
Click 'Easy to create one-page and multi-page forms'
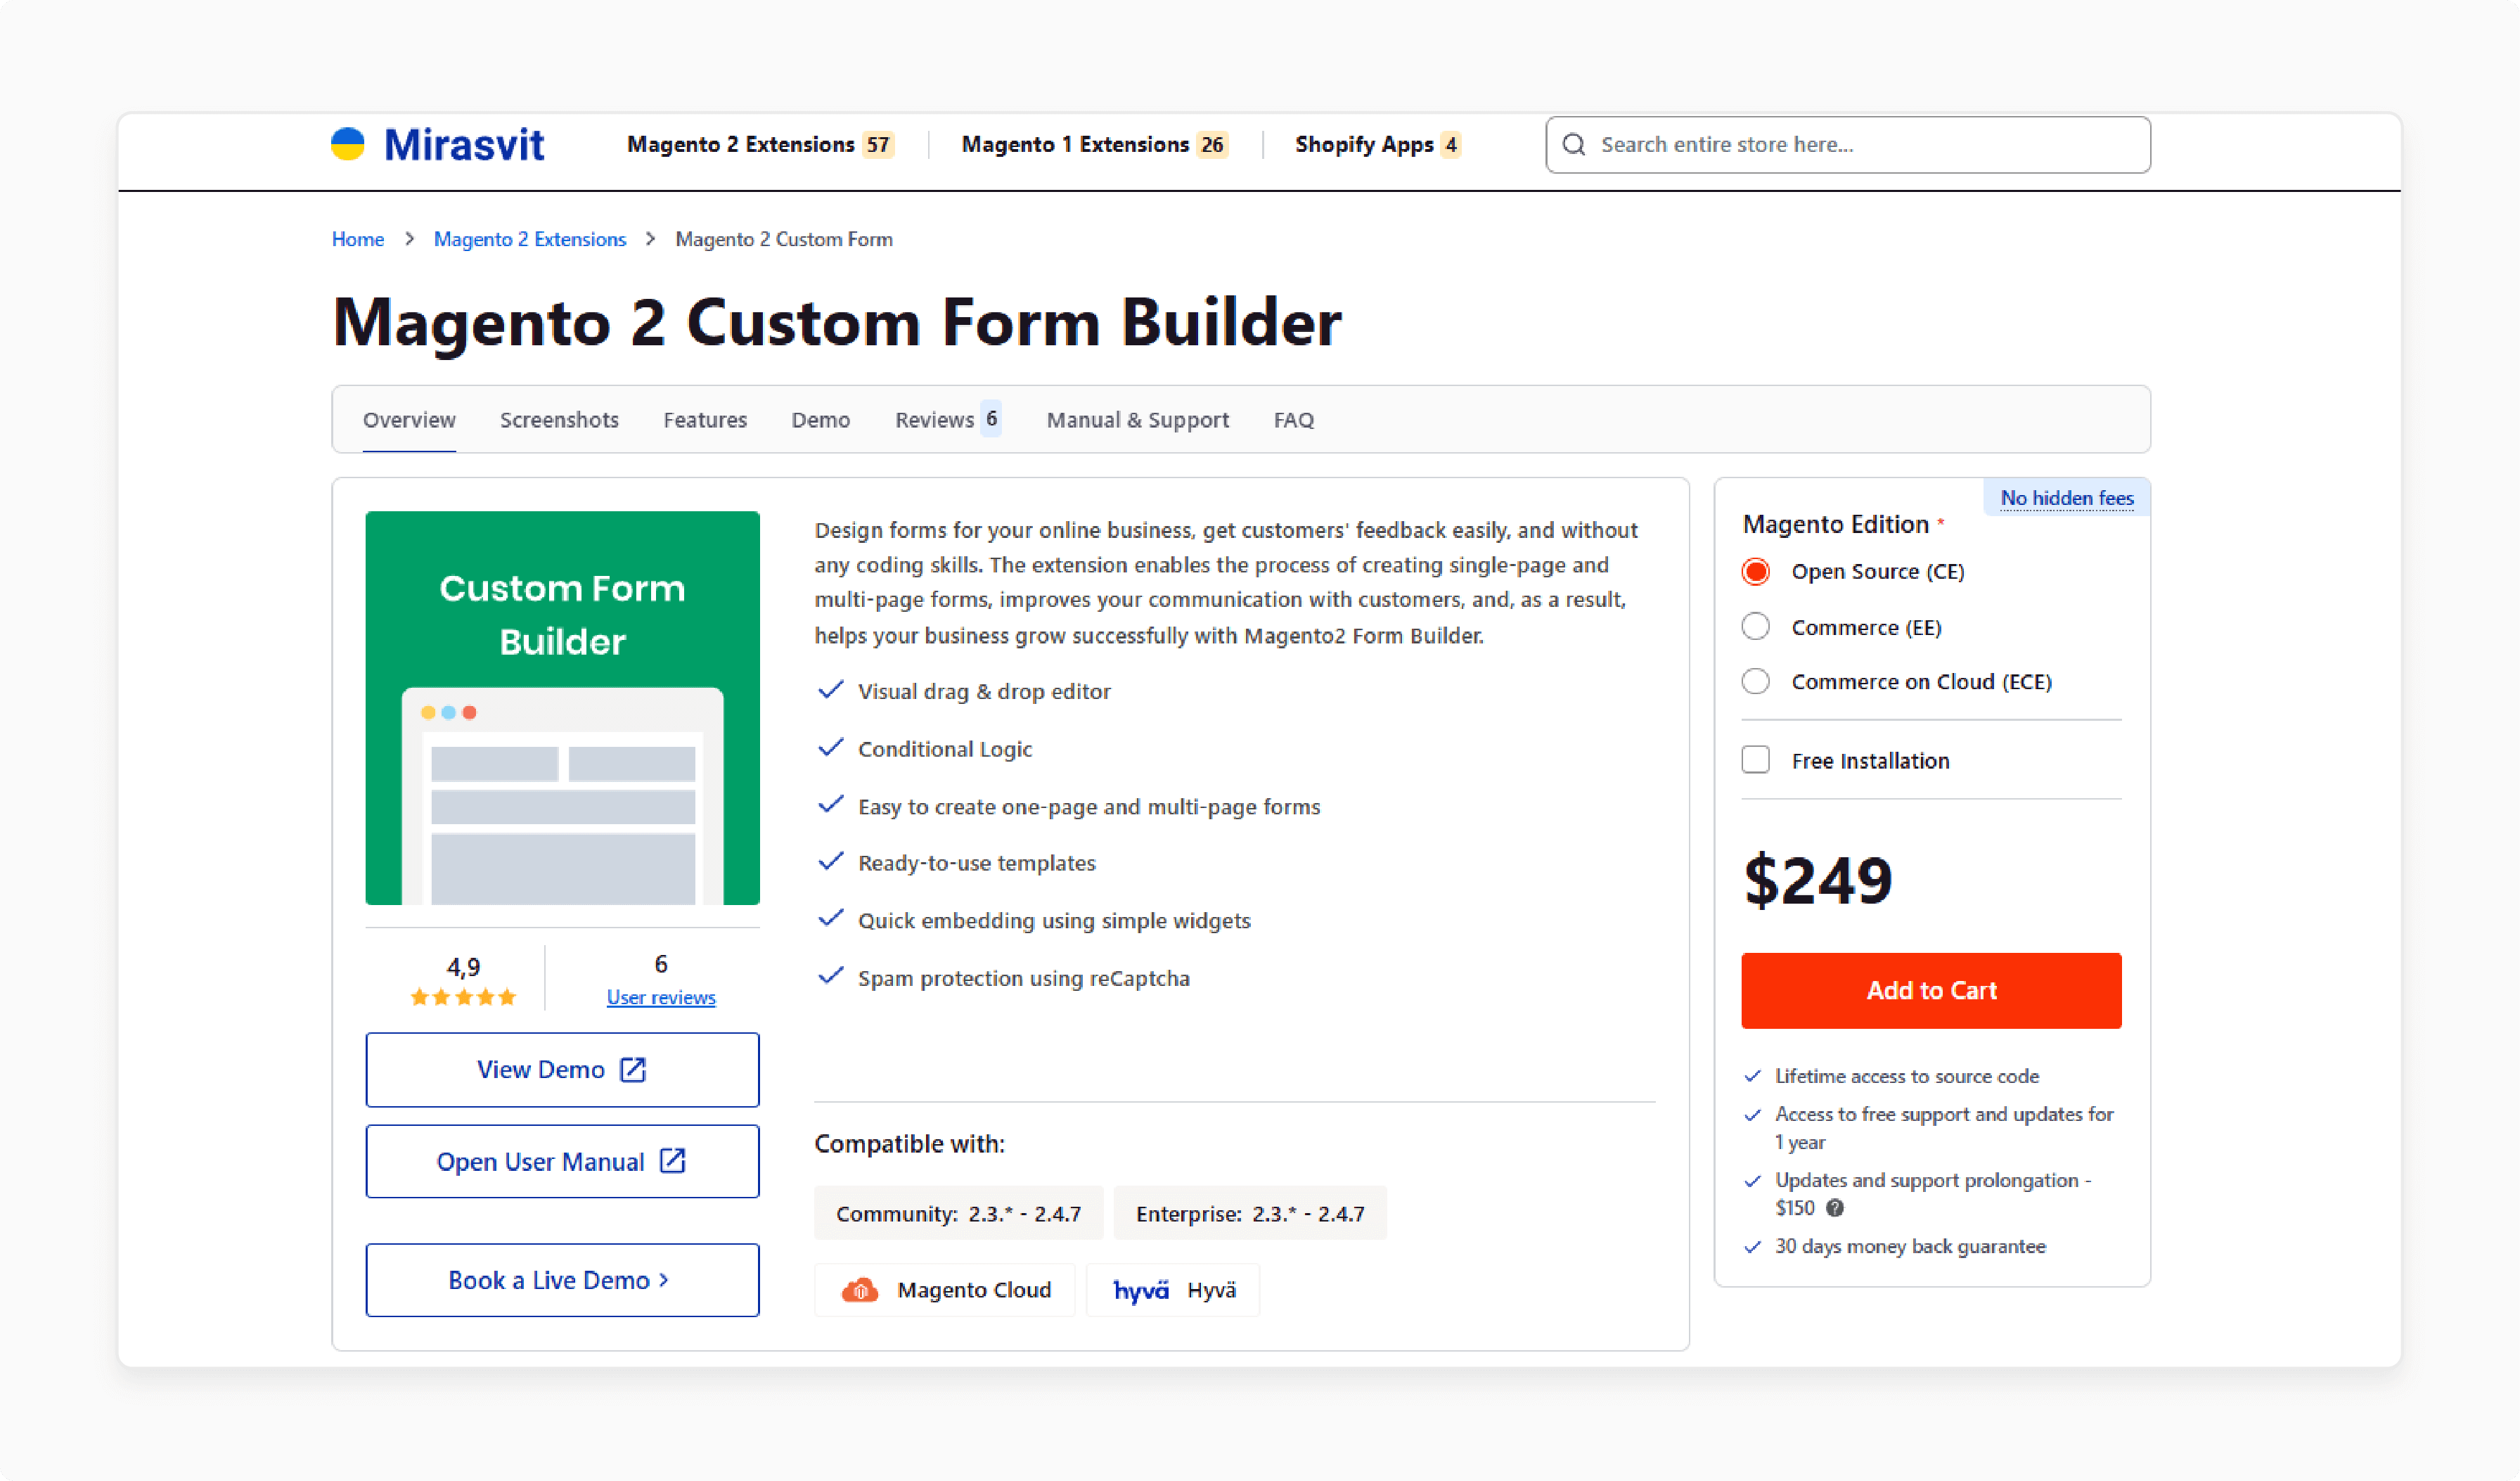tap(1089, 807)
